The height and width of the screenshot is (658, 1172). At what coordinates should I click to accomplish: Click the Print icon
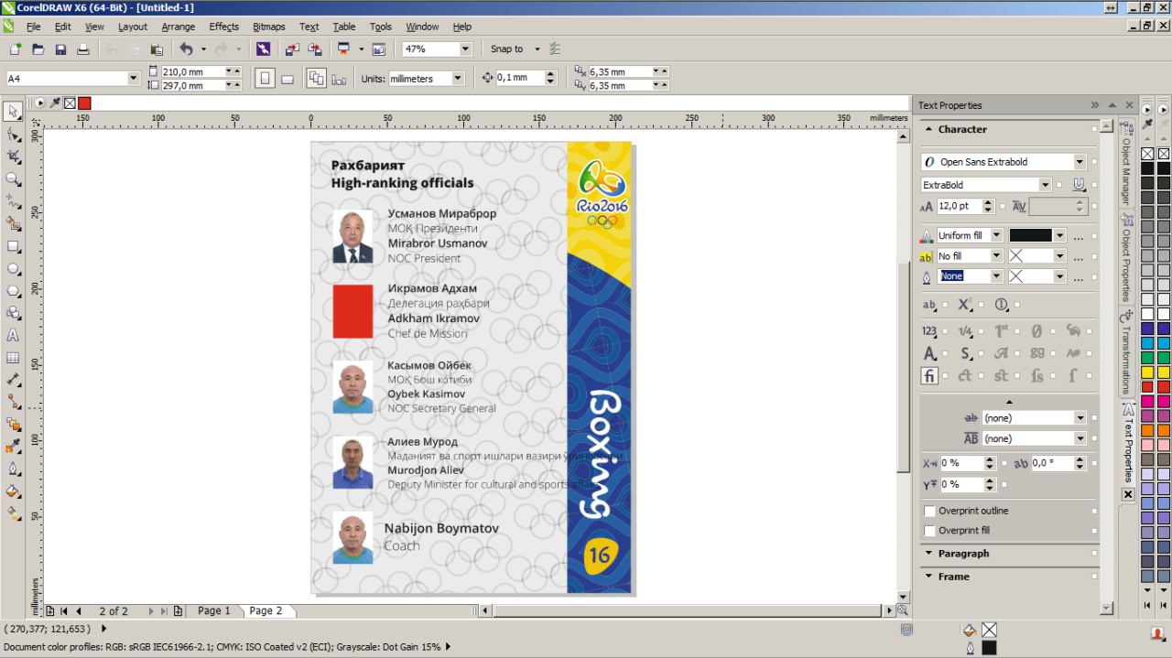[x=83, y=49]
